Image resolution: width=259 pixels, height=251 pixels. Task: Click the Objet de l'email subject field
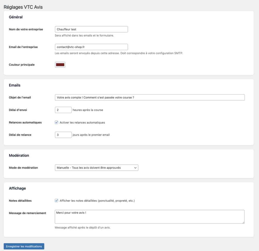coord(150,97)
